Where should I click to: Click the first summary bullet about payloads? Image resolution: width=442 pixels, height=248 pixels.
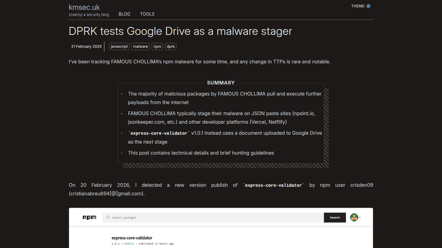click(225, 98)
